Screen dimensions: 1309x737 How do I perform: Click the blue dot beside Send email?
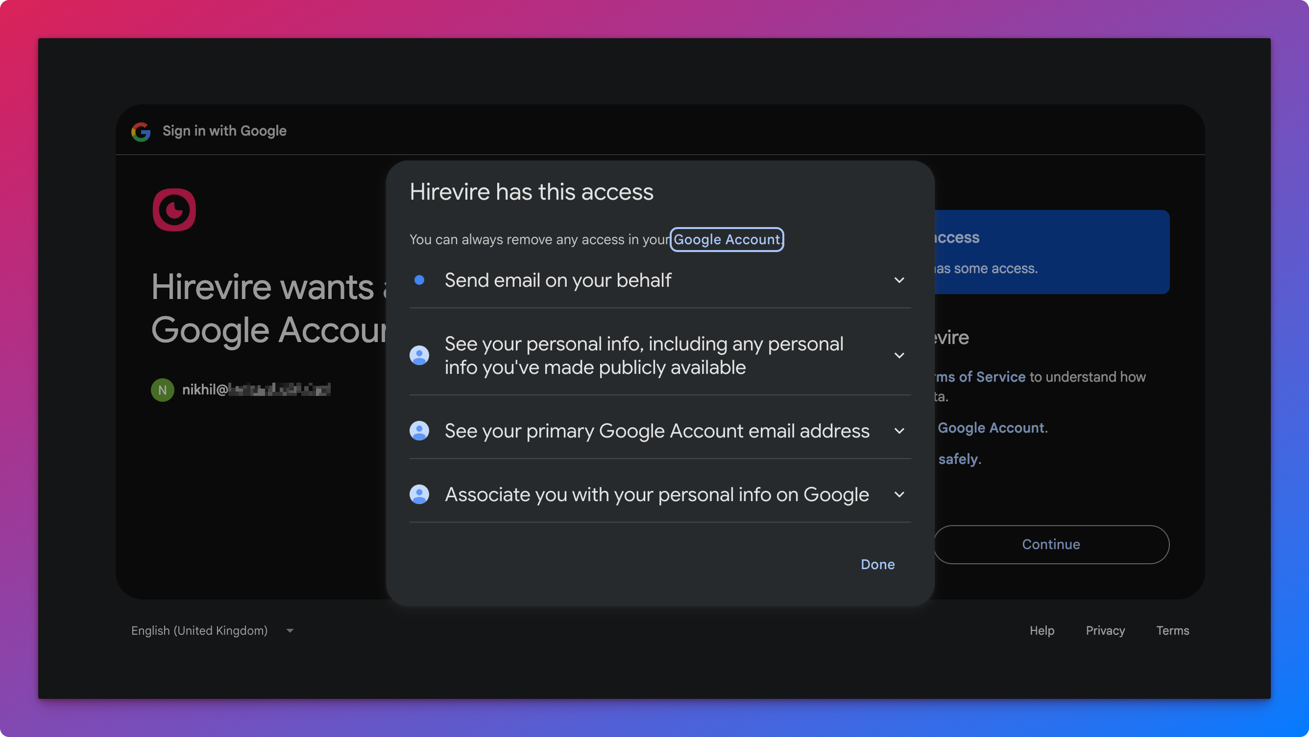click(419, 280)
